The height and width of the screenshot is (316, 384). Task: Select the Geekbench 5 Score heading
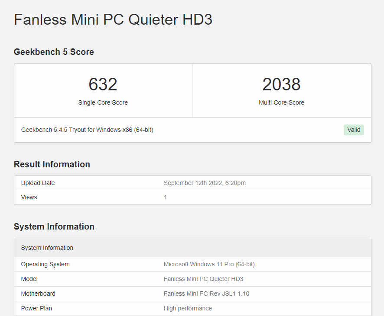point(54,52)
